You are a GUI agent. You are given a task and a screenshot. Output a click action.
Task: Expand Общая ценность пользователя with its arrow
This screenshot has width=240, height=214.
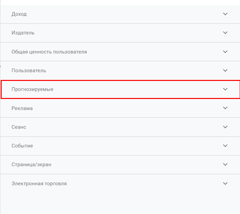[225, 52]
